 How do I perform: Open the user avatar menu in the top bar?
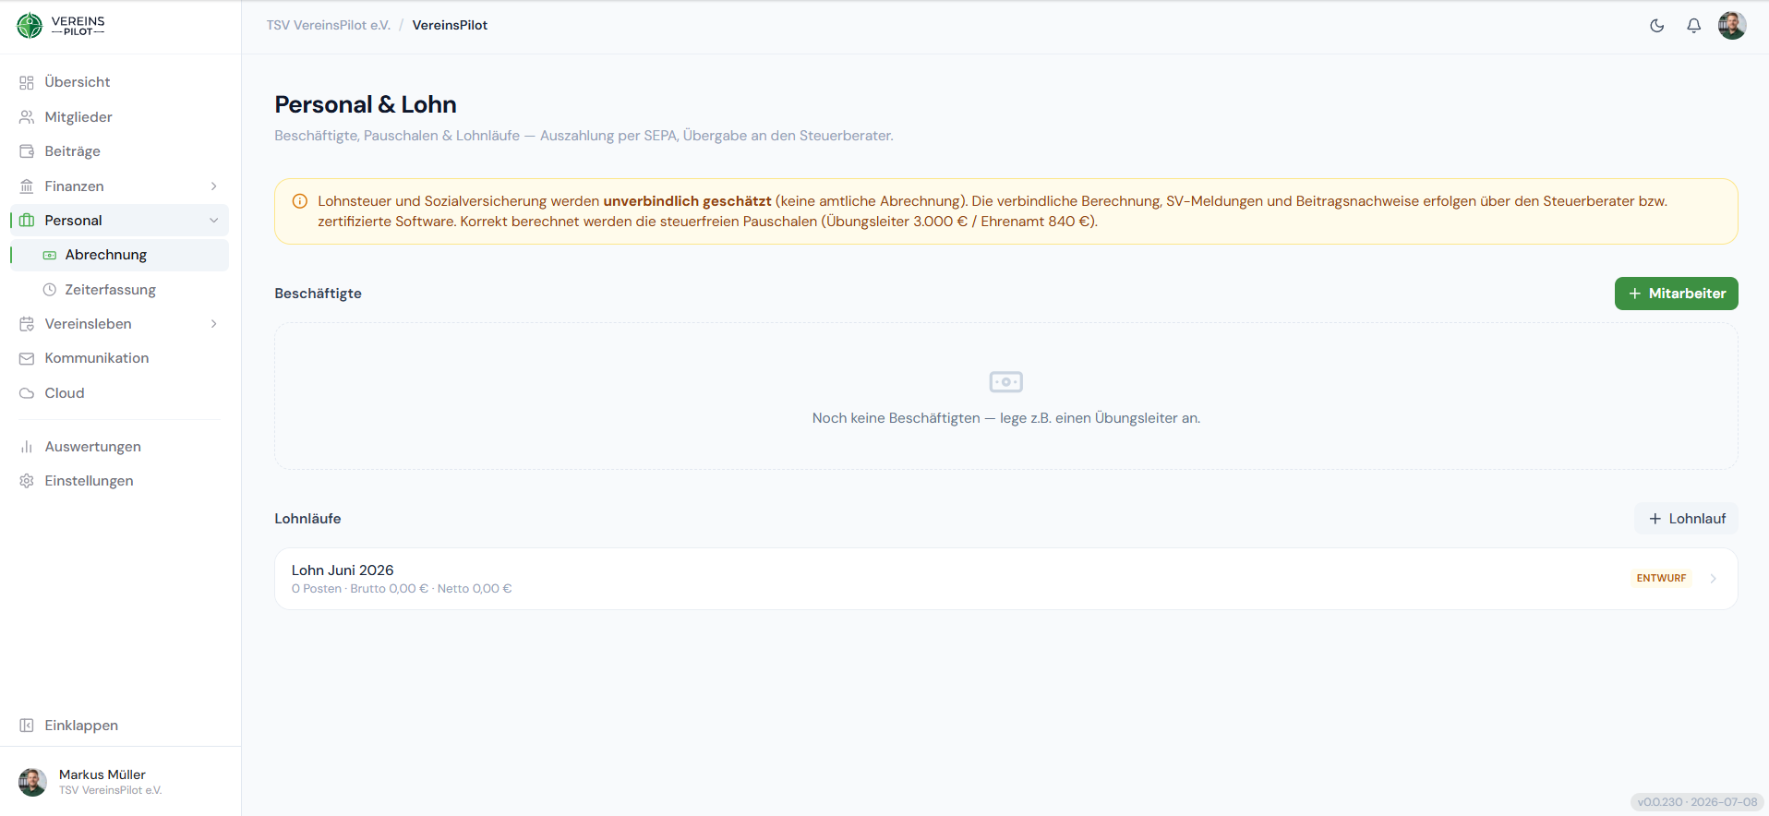[1732, 26]
